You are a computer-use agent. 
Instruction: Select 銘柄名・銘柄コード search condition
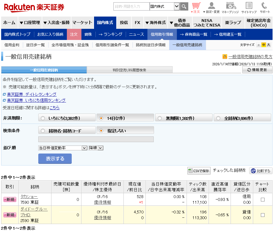pos(67,130)
